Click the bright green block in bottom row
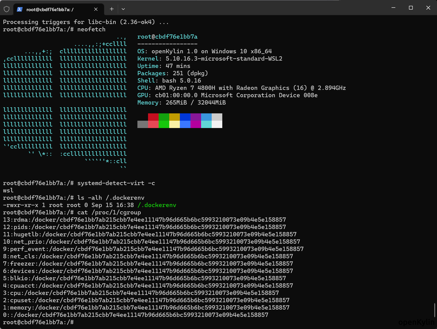Viewport: 437px width, 329px height. point(164,124)
